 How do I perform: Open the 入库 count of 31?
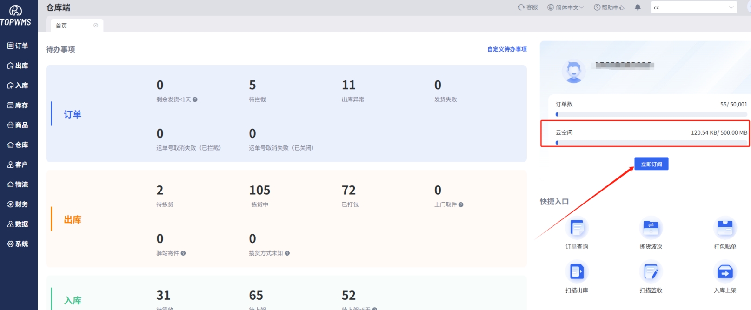[163, 296]
